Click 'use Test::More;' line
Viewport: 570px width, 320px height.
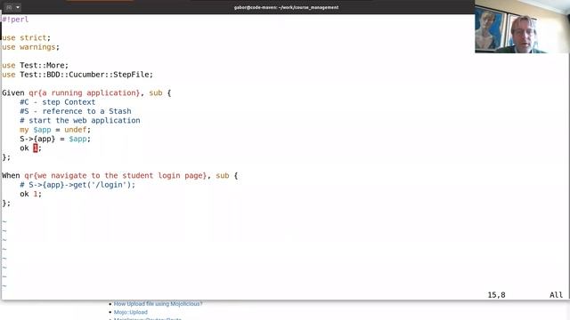[x=36, y=65]
